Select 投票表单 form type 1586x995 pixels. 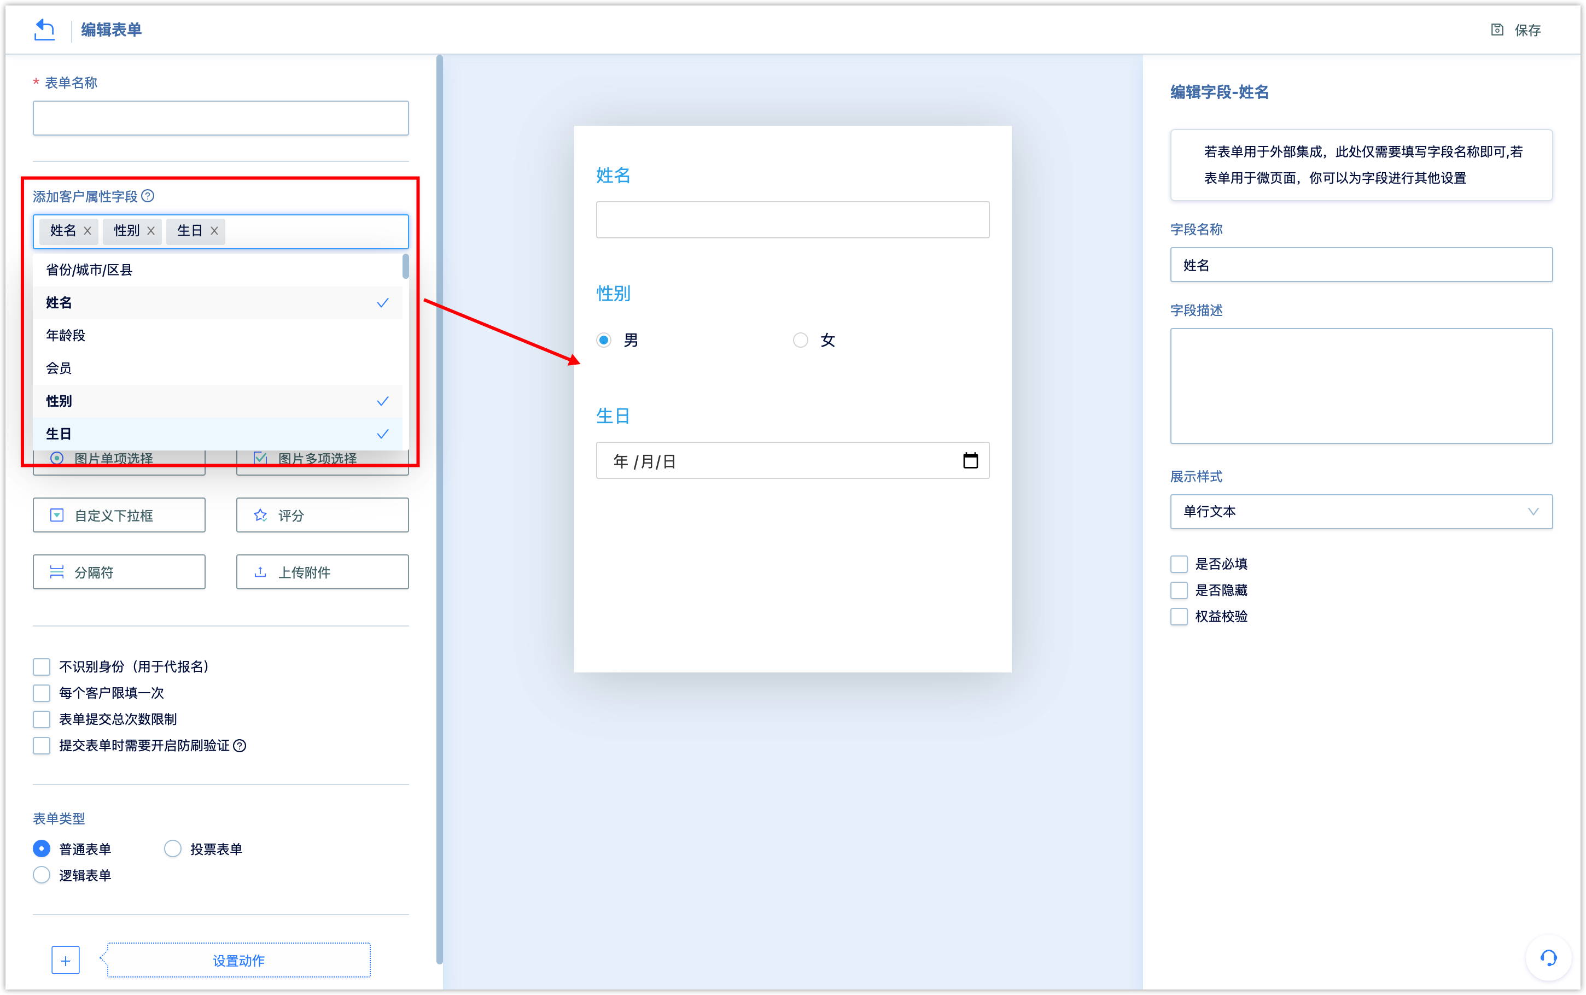click(x=172, y=849)
